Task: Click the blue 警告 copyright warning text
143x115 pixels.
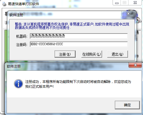Action: pyautogui.click(x=72, y=26)
